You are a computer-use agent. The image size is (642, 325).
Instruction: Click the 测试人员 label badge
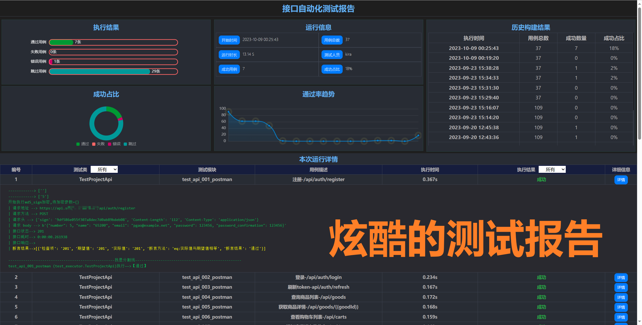click(x=332, y=55)
